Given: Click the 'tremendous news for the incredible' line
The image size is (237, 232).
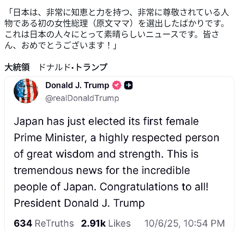Looking at the screenshot, I should coord(102,170).
